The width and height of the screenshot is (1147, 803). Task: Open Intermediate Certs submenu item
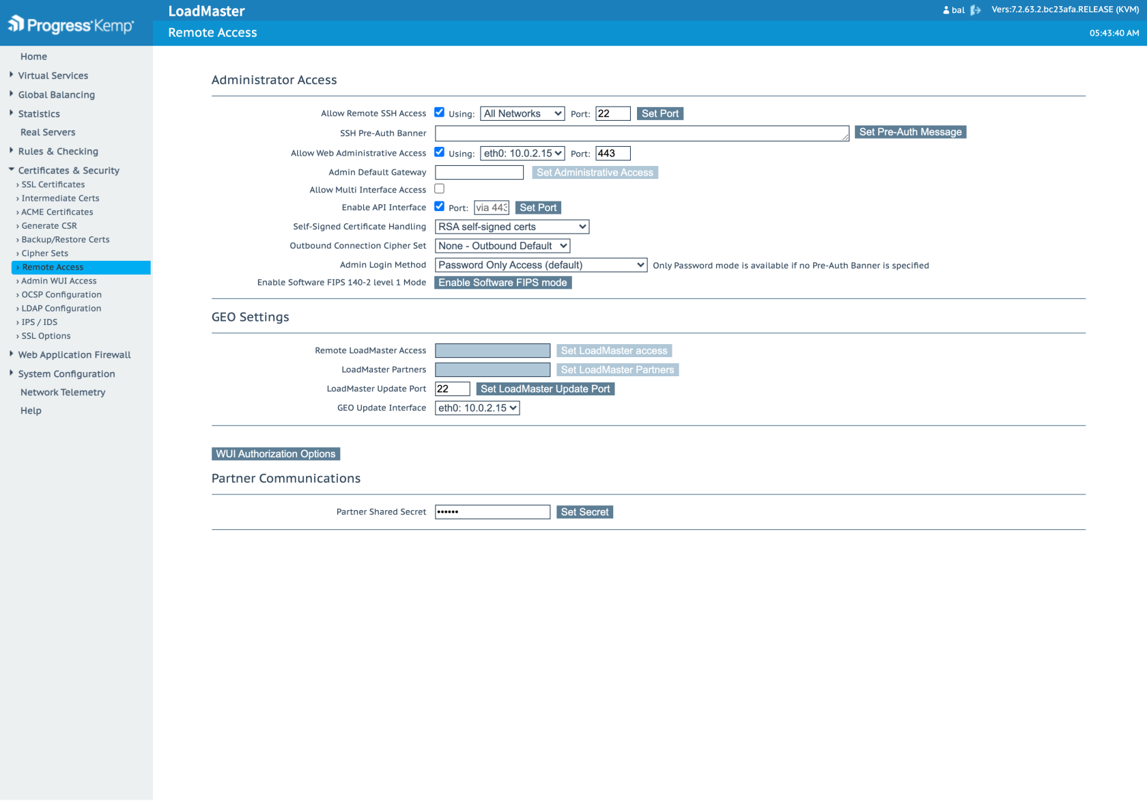(60, 199)
